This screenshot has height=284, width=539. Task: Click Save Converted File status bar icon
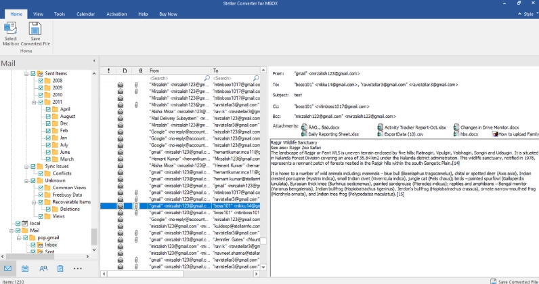coord(493,281)
